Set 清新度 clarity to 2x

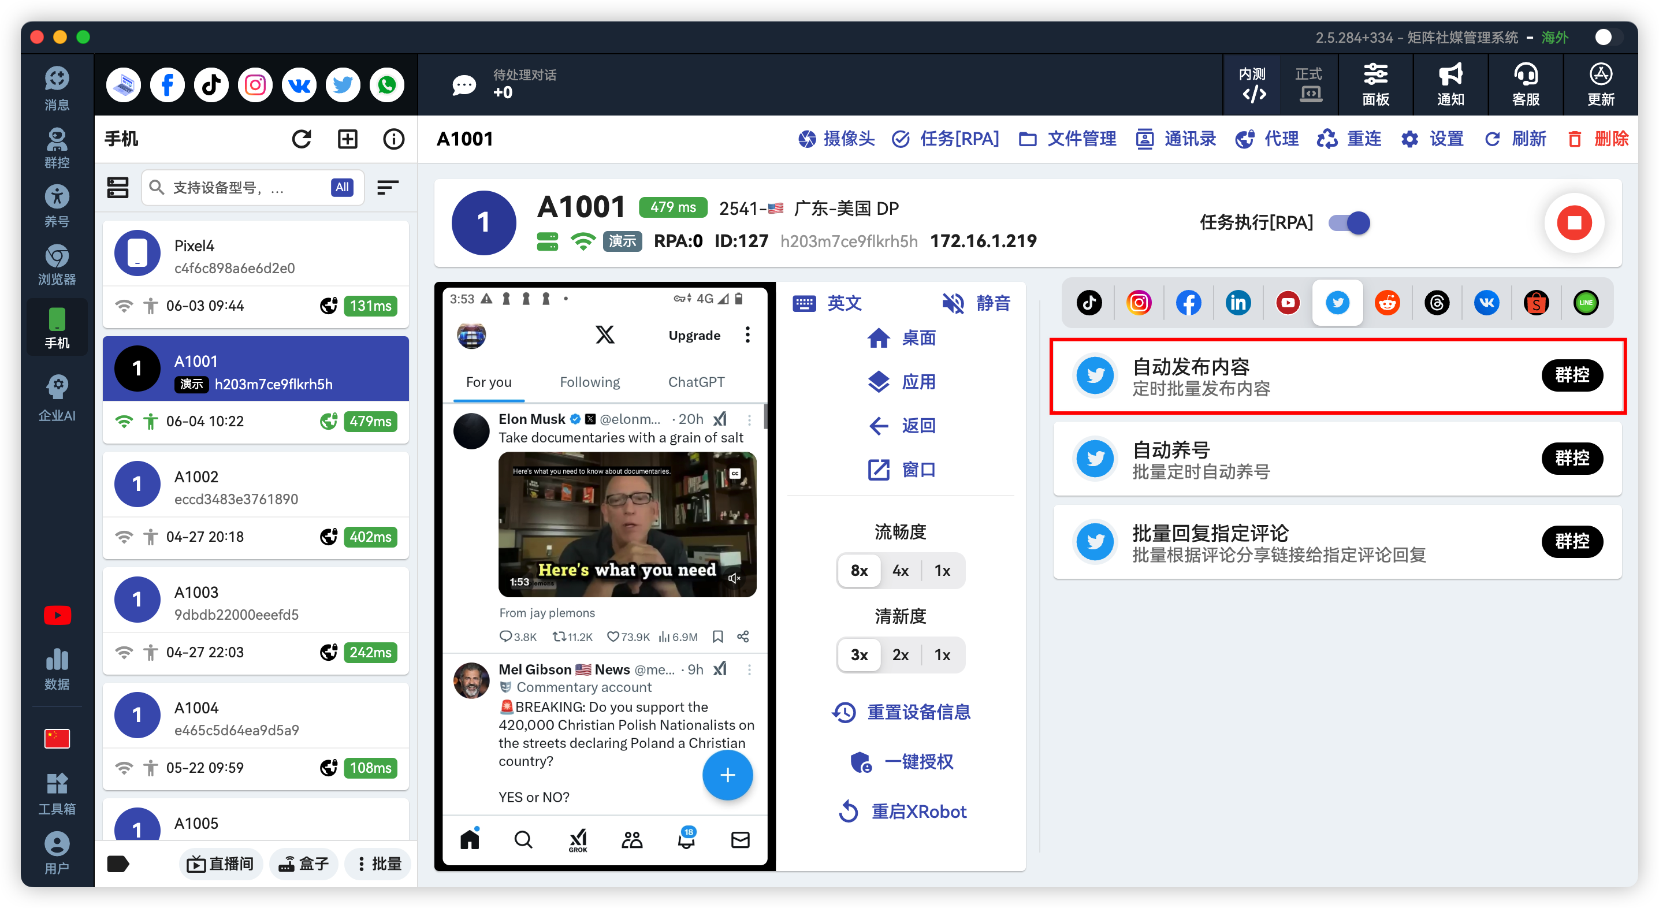900,654
